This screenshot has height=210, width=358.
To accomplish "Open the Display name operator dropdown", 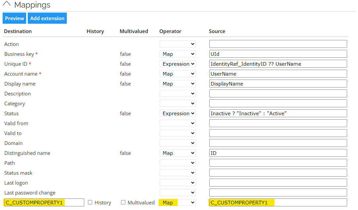I will 178,84.
